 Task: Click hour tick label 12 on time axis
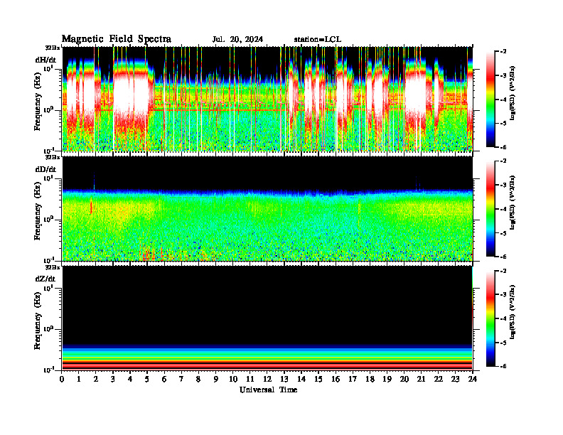point(267,379)
